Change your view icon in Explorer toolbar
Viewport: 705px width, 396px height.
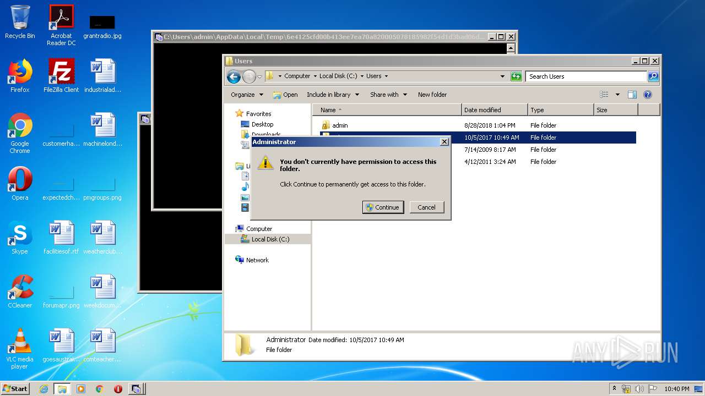click(x=604, y=95)
